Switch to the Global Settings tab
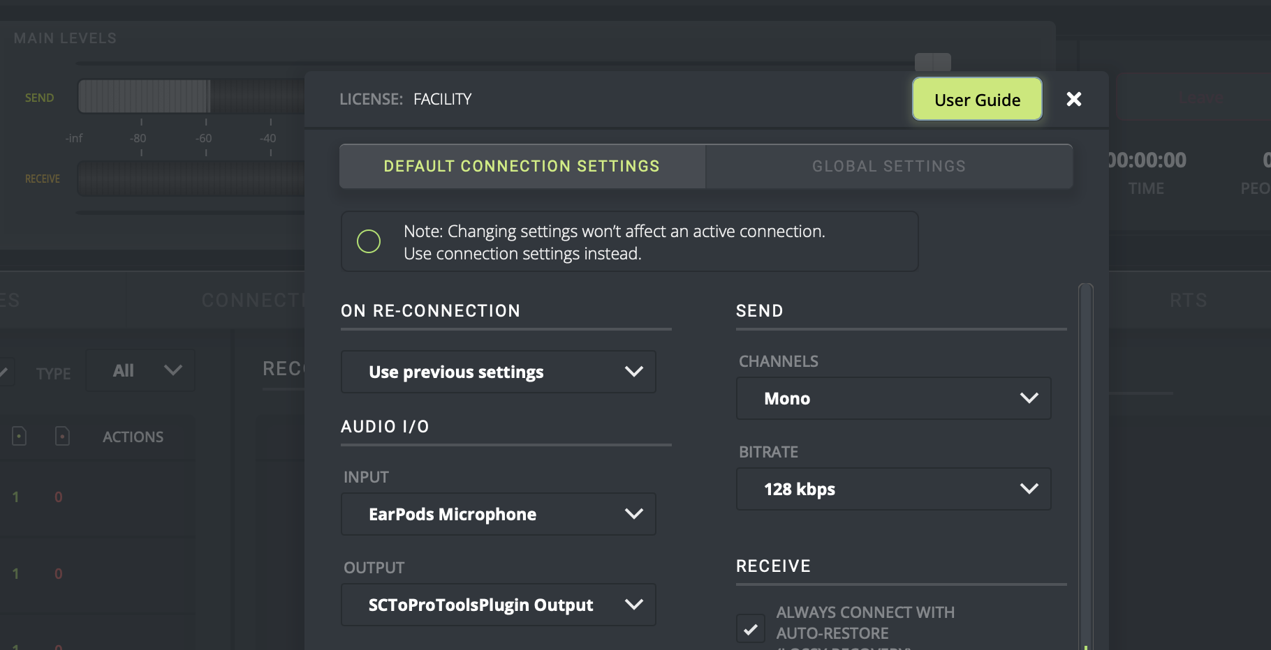Image resolution: width=1271 pixels, height=650 pixels. pos(888,166)
